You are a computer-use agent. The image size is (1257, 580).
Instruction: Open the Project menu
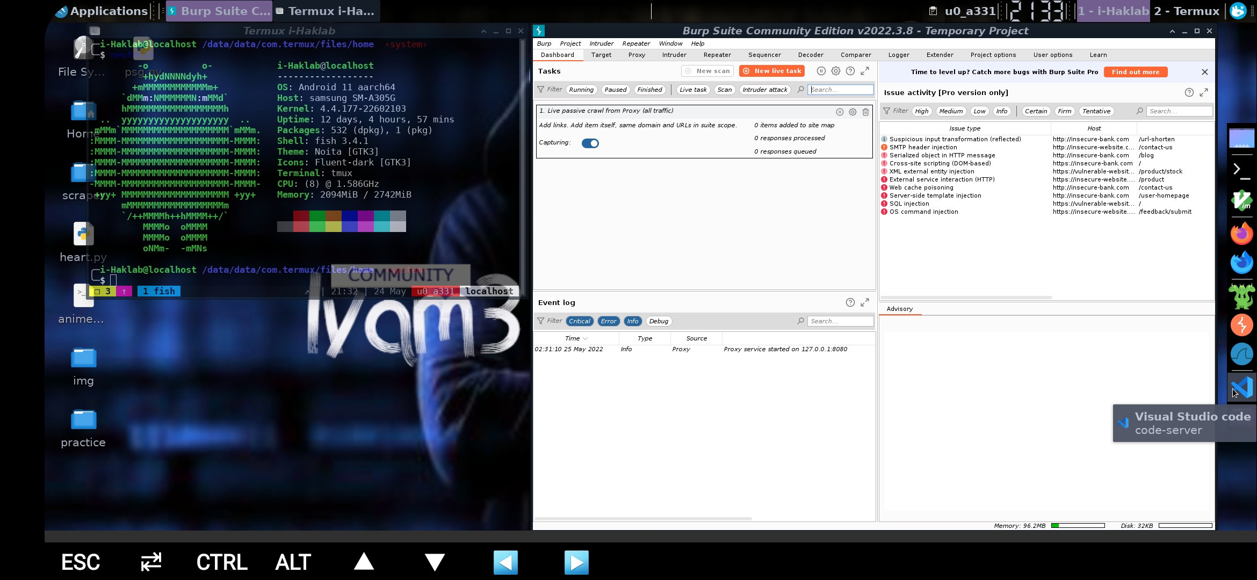click(x=570, y=44)
